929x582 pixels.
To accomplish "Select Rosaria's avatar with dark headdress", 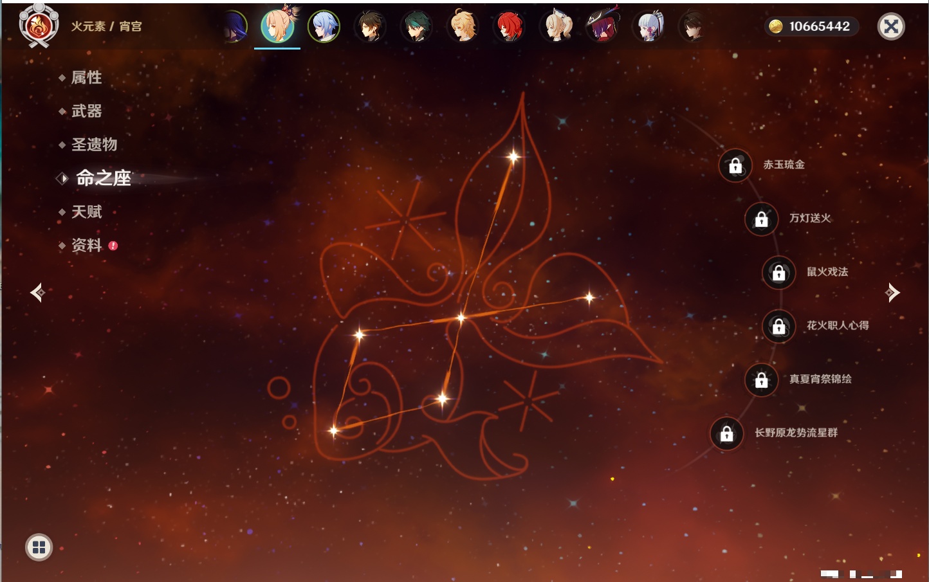I will 602,26.
